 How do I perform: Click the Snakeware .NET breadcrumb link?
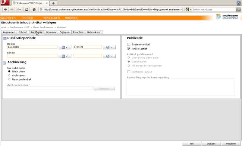(x=20, y=27)
